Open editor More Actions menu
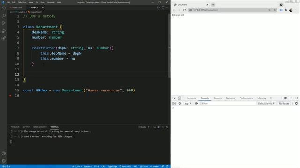Screen dimensions: 300x168 pyautogui.click(x=167, y=7)
